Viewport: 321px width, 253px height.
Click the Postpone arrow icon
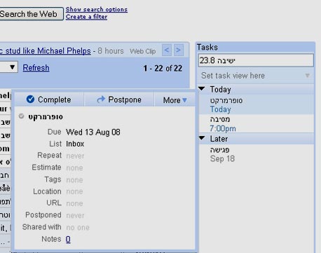click(x=101, y=100)
